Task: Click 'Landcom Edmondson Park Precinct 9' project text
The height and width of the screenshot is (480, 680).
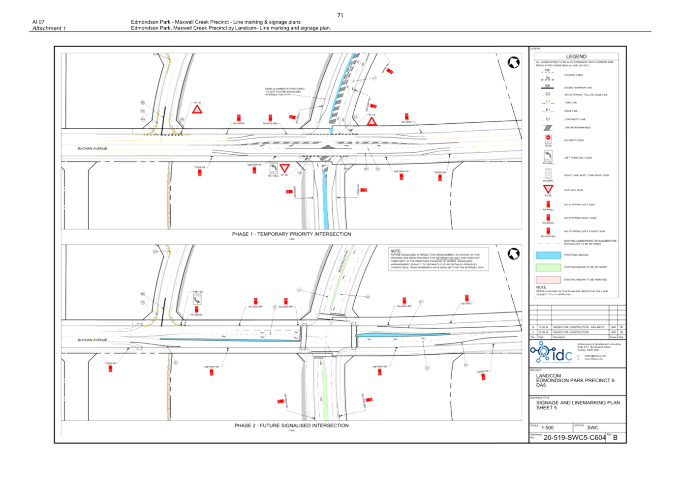Action: tap(575, 380)
